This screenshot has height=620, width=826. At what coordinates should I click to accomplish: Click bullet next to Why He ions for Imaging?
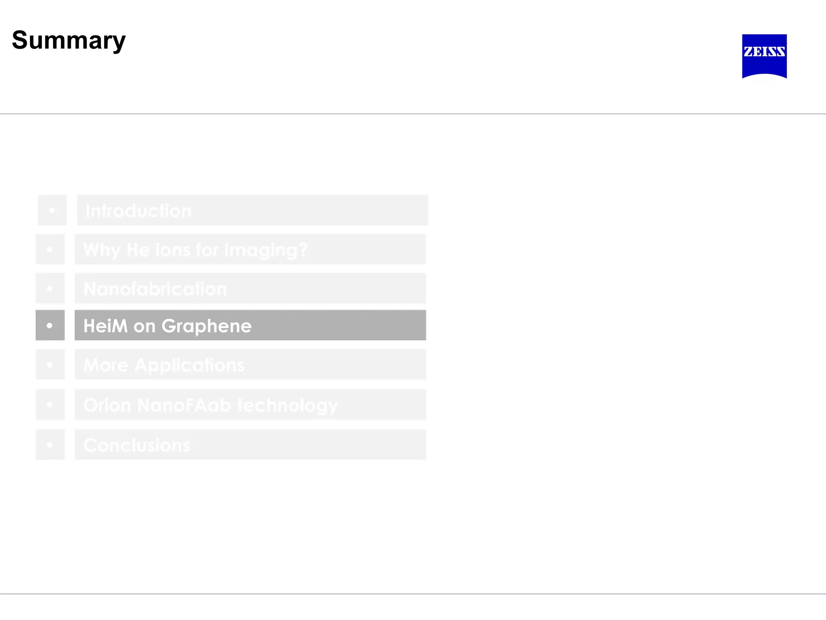[x=50, y=249]
